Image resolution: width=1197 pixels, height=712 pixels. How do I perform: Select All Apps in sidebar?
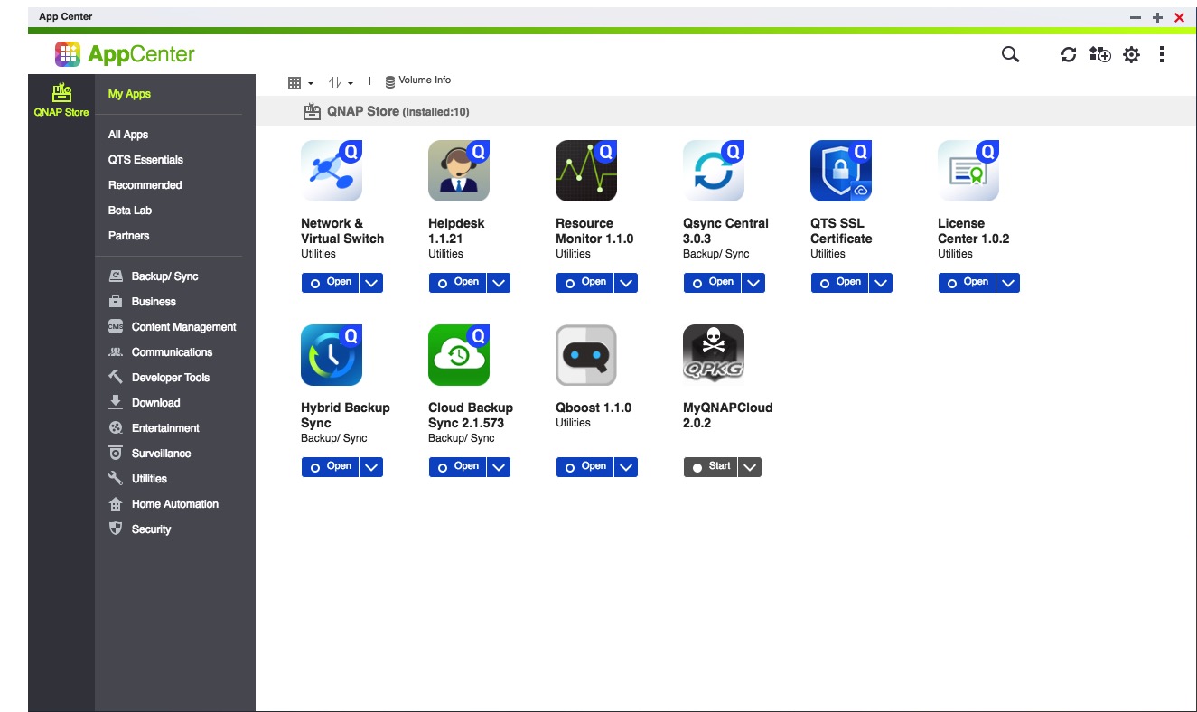click(x=128, y=135)
